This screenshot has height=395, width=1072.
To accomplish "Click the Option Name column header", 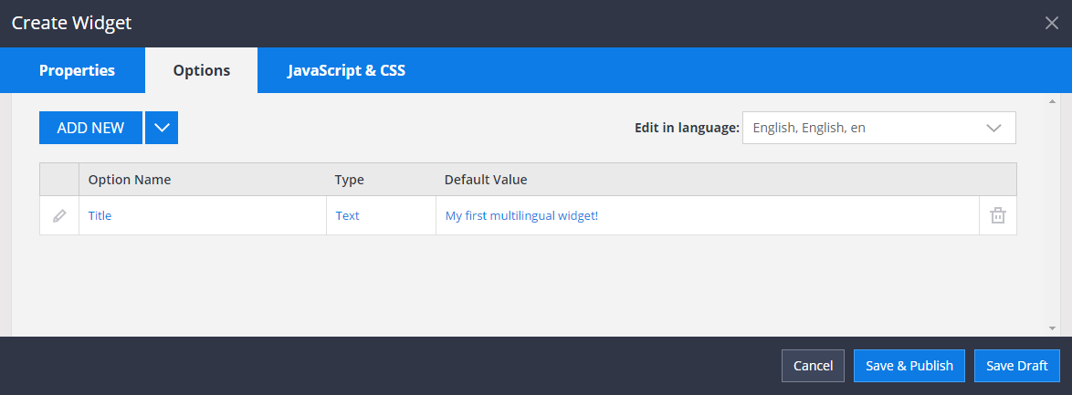I will point(130,180).
